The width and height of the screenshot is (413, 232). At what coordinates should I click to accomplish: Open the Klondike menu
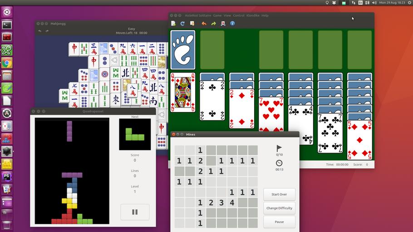pyautogui.click(x=252, y=15)
